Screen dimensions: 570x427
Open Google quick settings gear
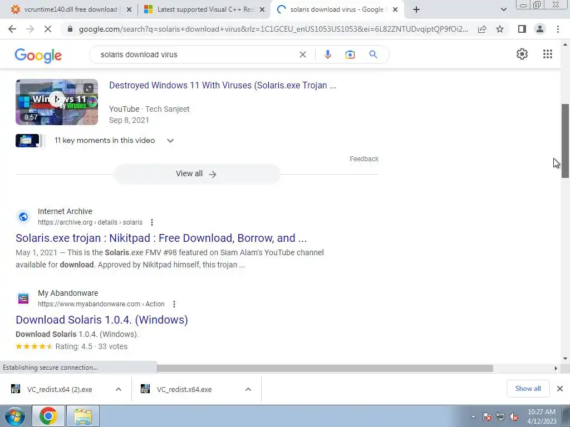point(522,54)
